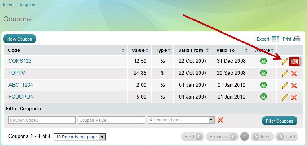
Task: Click the 24.85 value cell
Action: [x=140, y=73]
